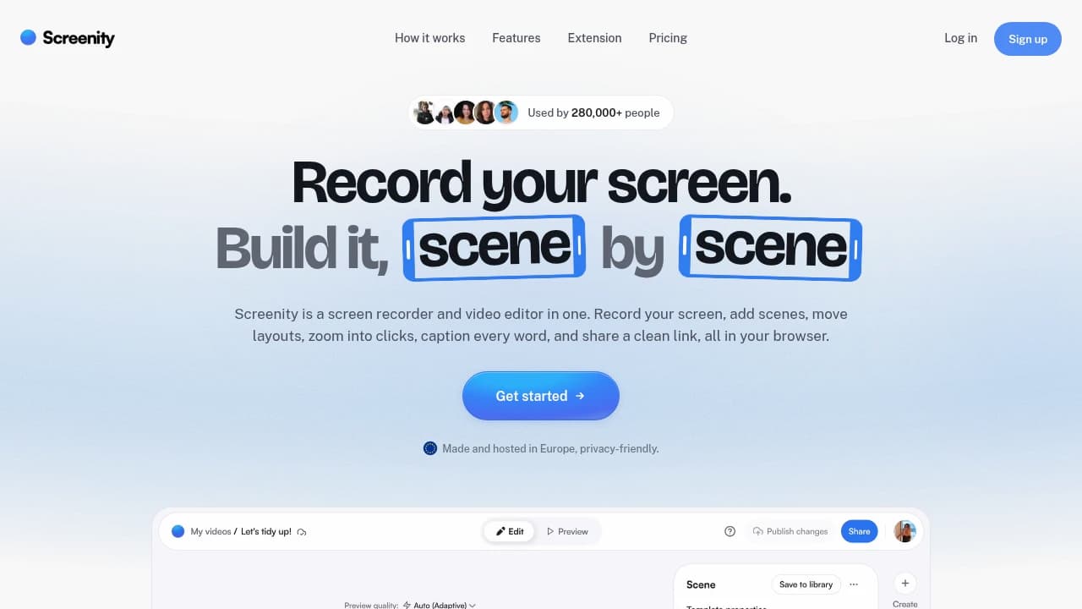Viewport: 1082px width, 609px height.
Task: Click the 'Record your screen.' heading
Action: (x=541, y=182)
